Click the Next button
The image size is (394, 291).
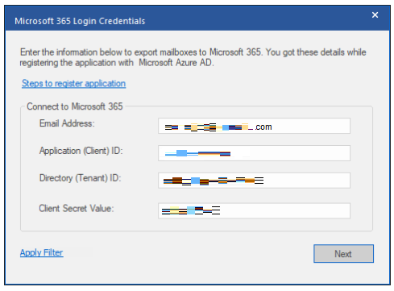(343, 254)
